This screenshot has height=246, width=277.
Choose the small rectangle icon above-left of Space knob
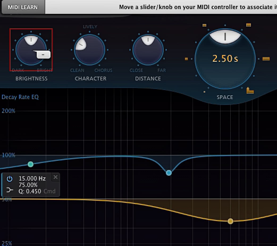[x=204, y=25]
